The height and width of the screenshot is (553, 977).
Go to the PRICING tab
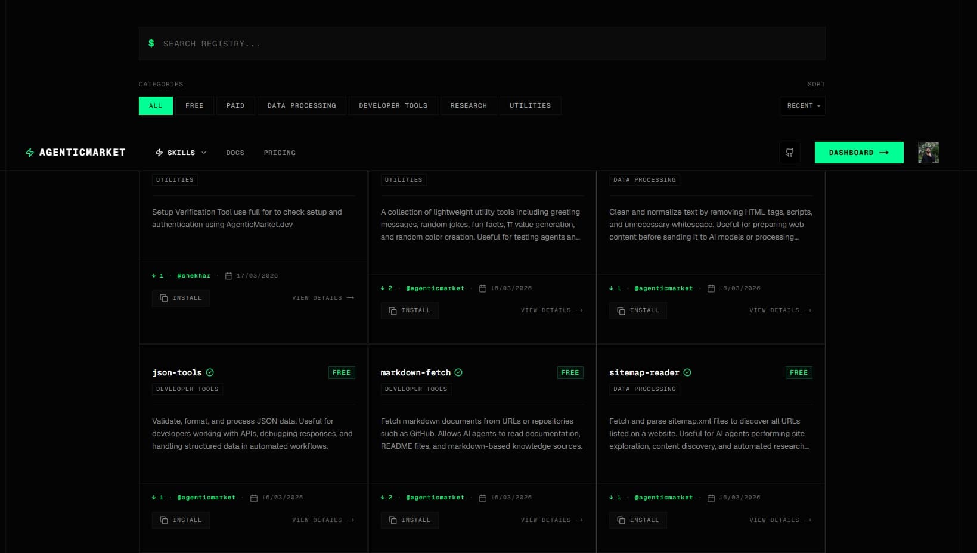[x=280, y=153]
